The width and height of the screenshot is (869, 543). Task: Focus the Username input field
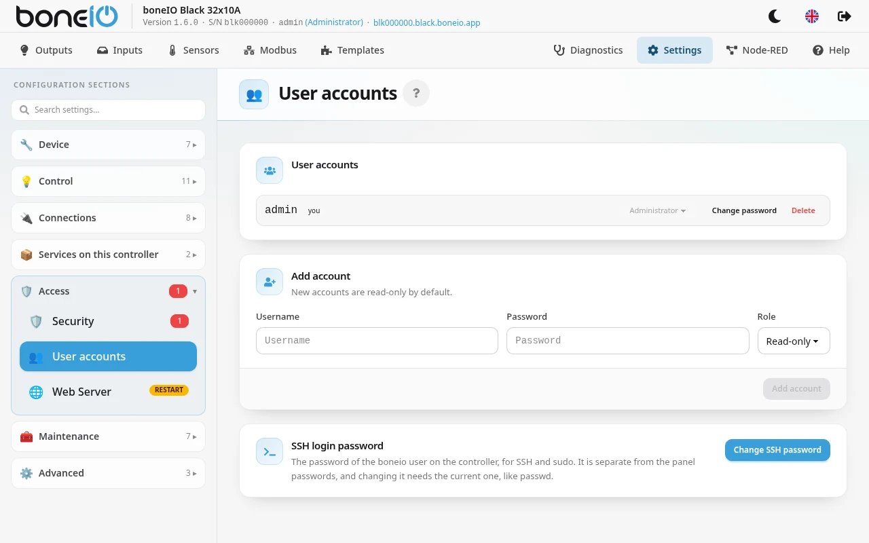(377, 341)
